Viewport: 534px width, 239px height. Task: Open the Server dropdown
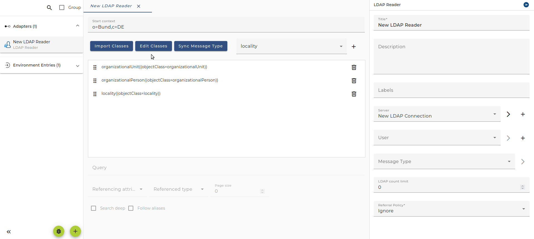[x=437, y=114]
